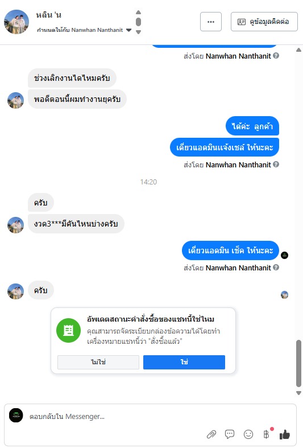This screenshot has height=448, width=303.
Task: Click the chat scrollbar down arrow
Action: [298, 393]
